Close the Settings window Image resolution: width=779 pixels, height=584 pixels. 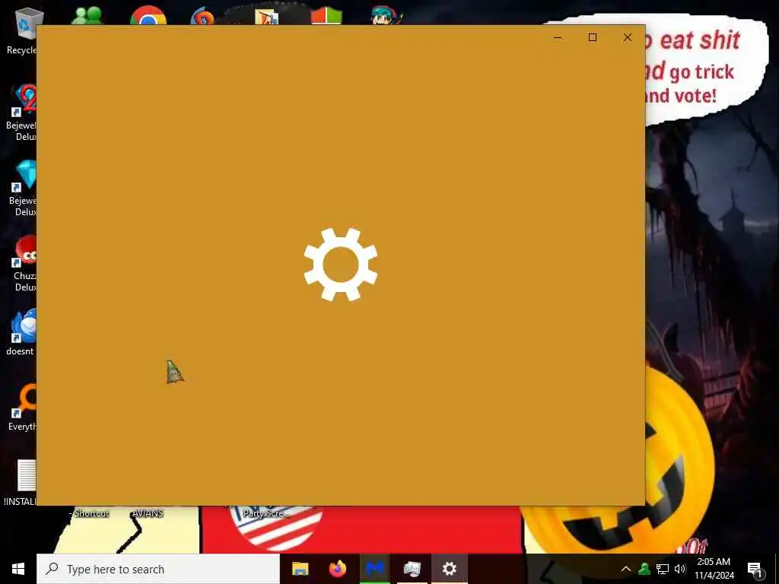(628, 37)
